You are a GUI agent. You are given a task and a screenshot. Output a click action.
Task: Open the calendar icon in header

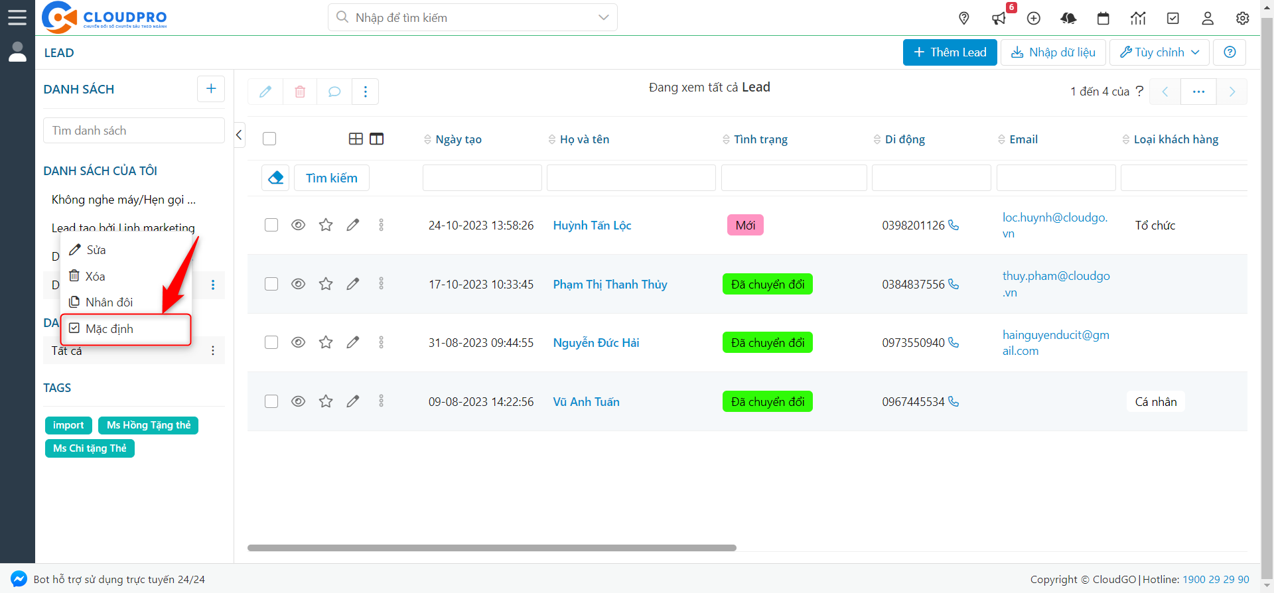pos(1103,18)
